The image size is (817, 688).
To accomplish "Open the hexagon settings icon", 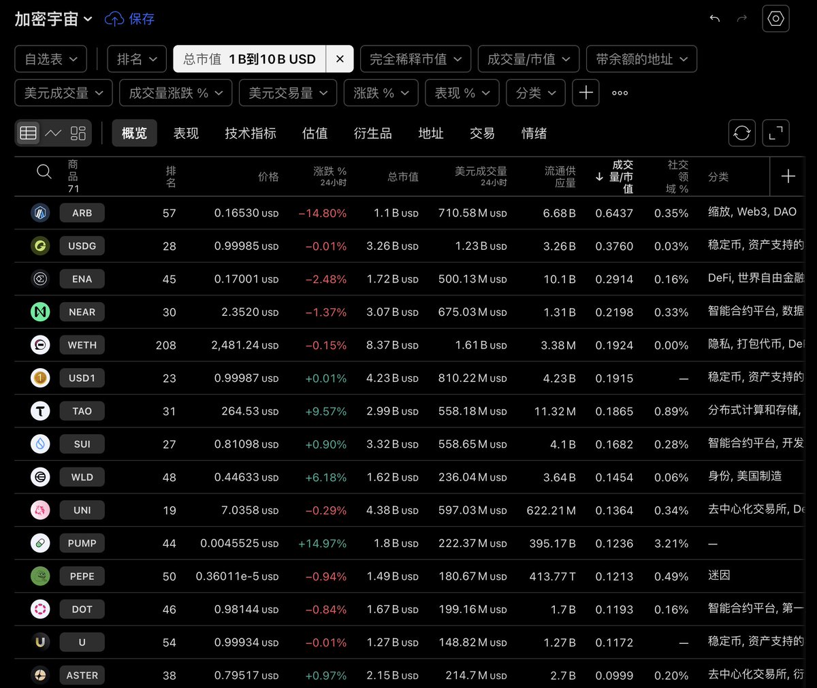I will (776, 18).
